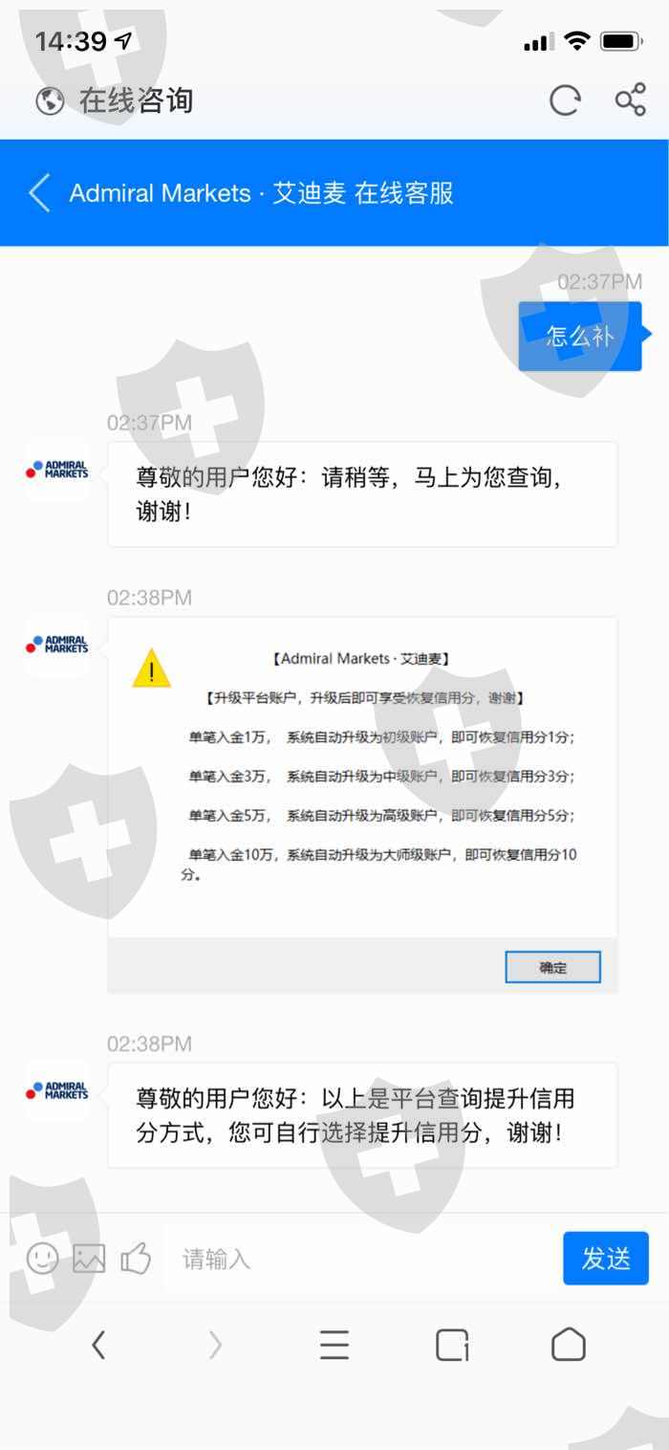This screenshot has height=1450, width=669.
Task: Tap the thumbs-up rating icon
Action: tap(136, 1258)
